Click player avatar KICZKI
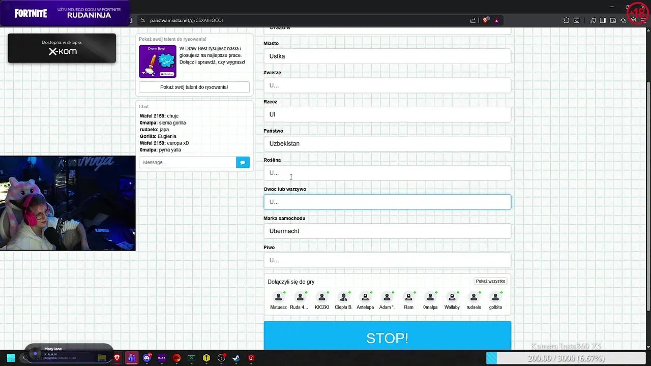This screenshot has width=651, height=366. coord(322,297)
